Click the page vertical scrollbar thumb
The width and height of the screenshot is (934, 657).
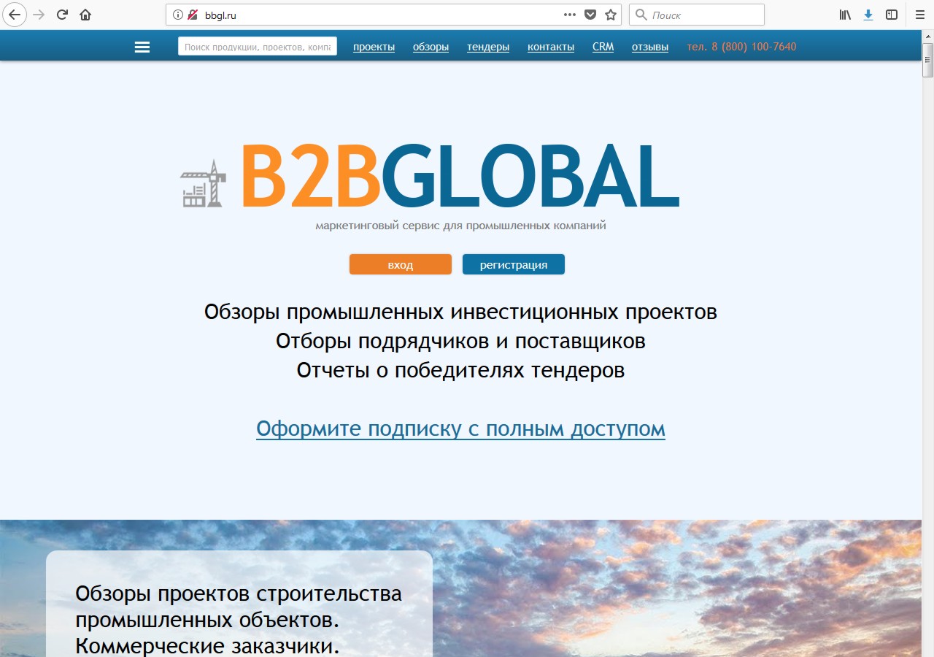pyautogui.click(x=927, y=60)
